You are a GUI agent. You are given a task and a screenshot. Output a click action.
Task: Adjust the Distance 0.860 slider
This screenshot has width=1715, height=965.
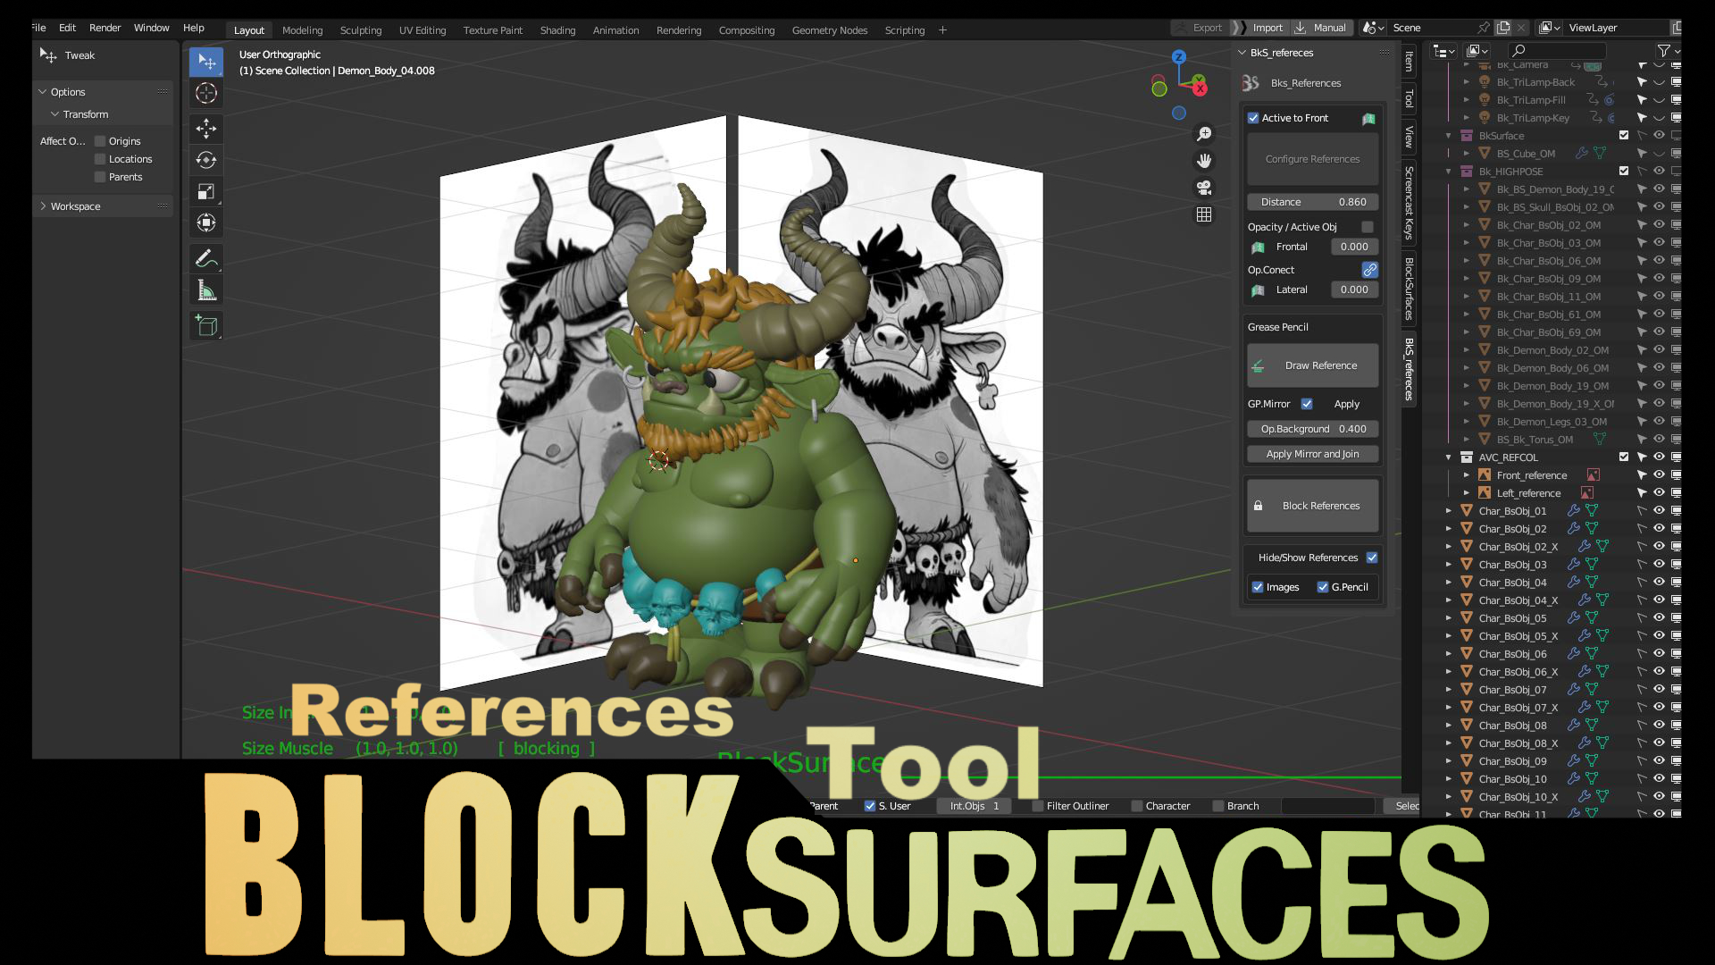pos(1313,202)
